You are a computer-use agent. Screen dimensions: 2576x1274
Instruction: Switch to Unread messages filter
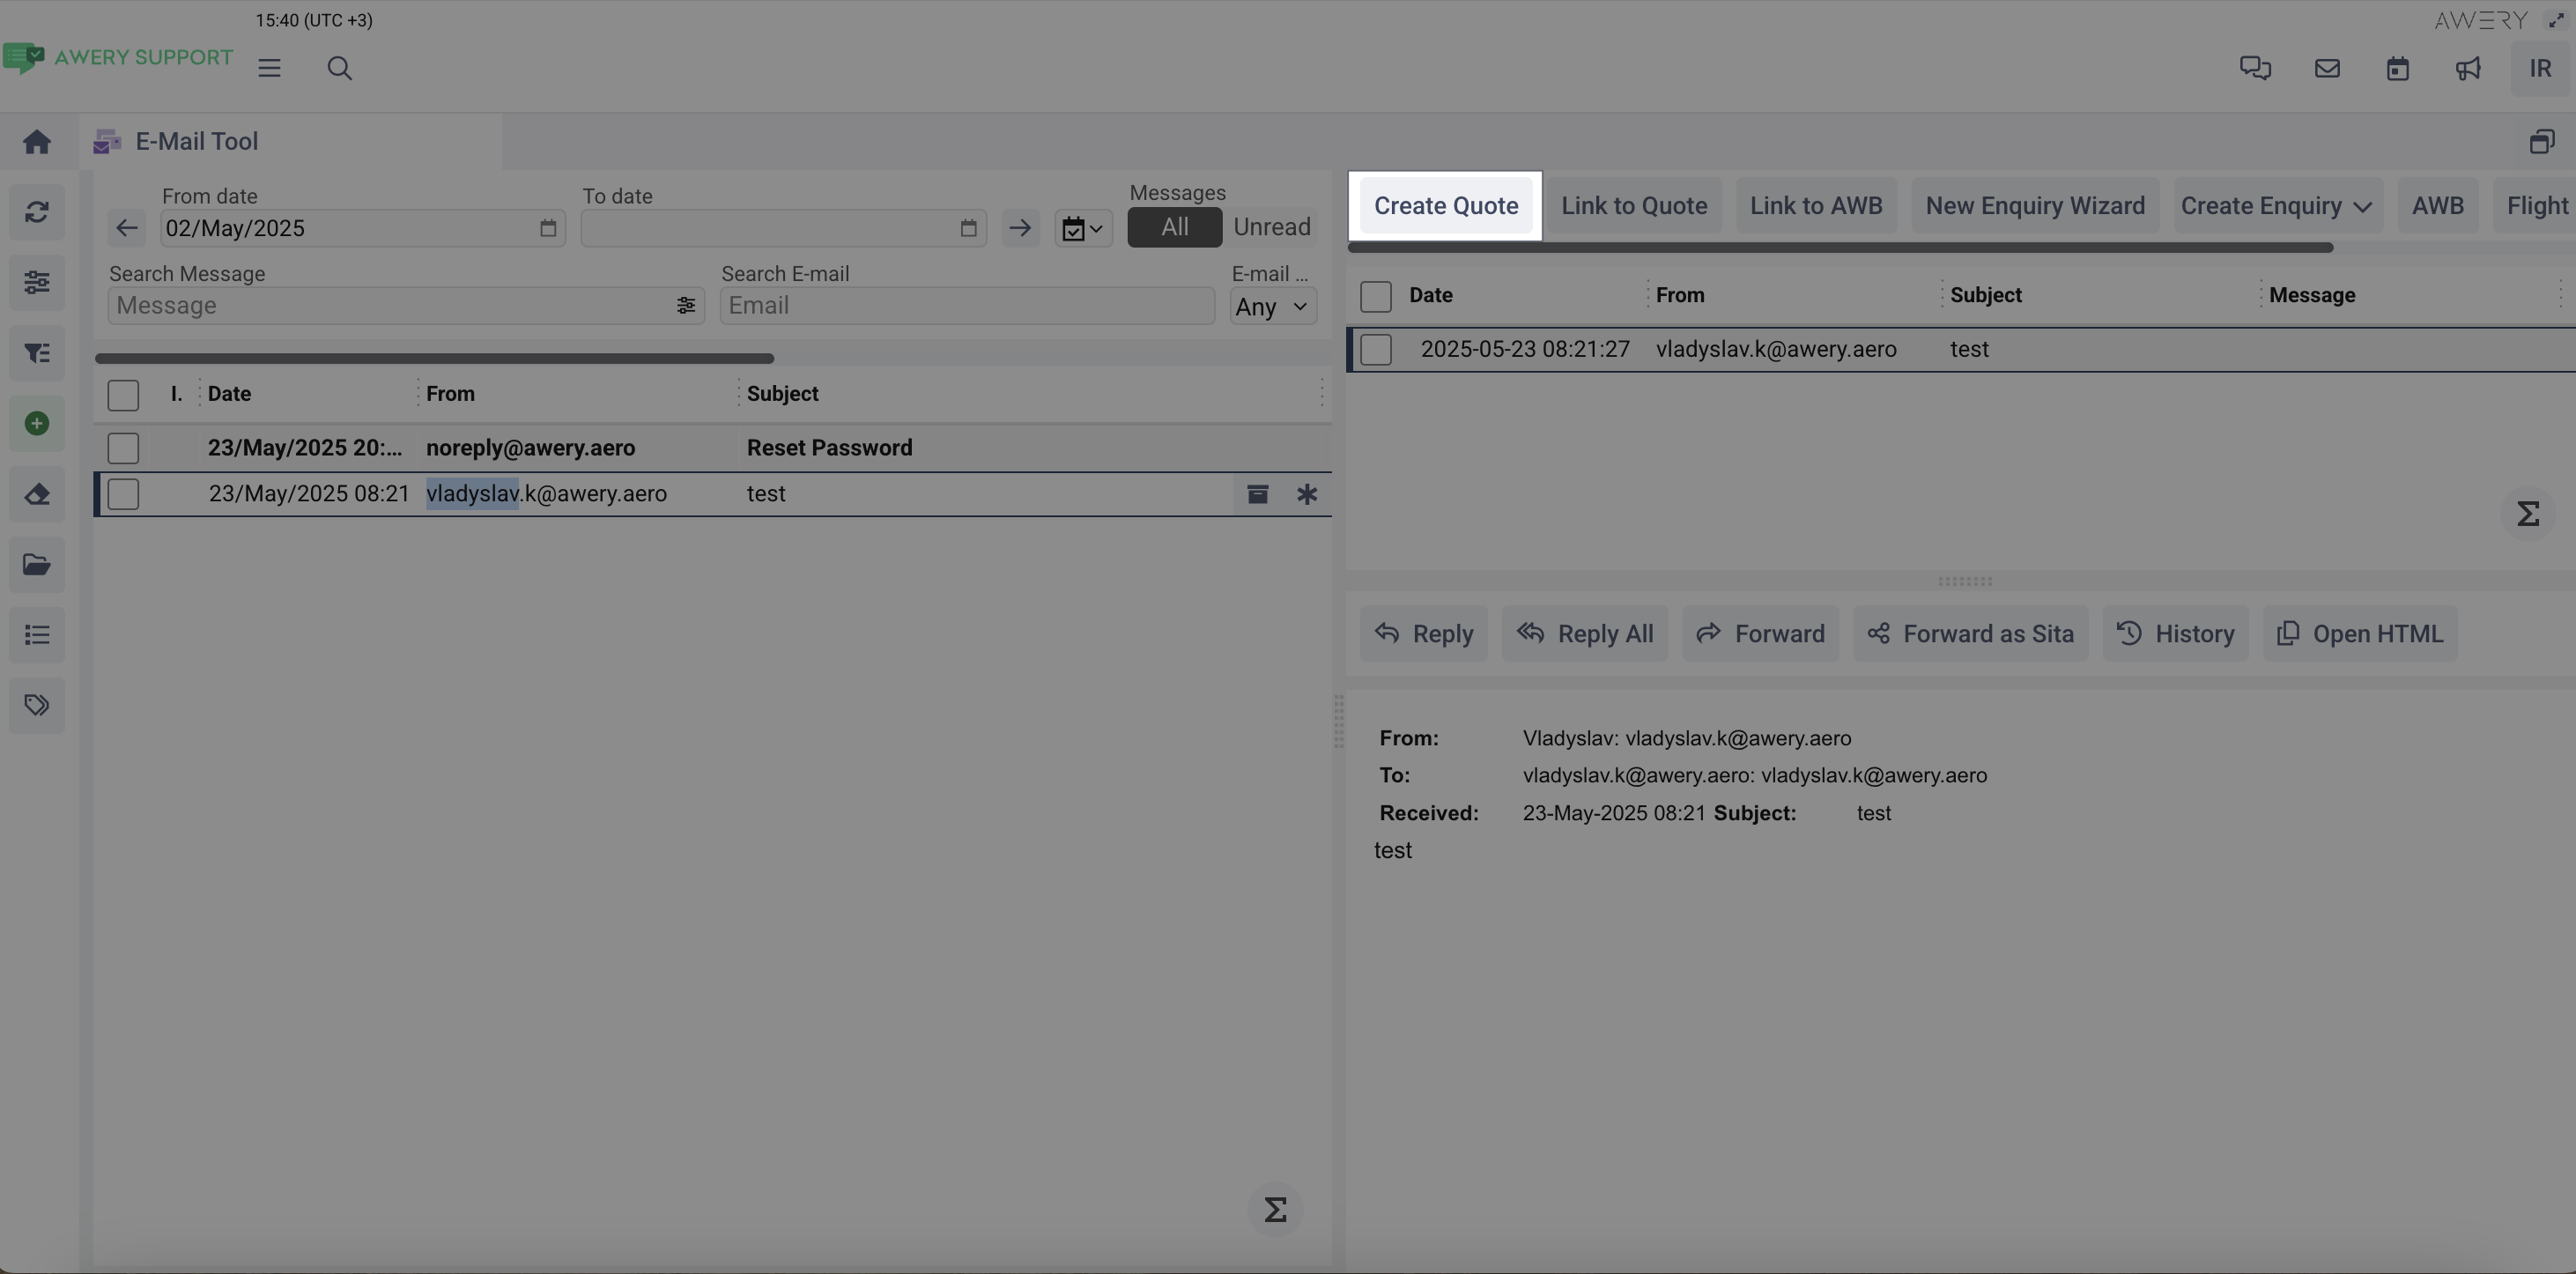1271,227
